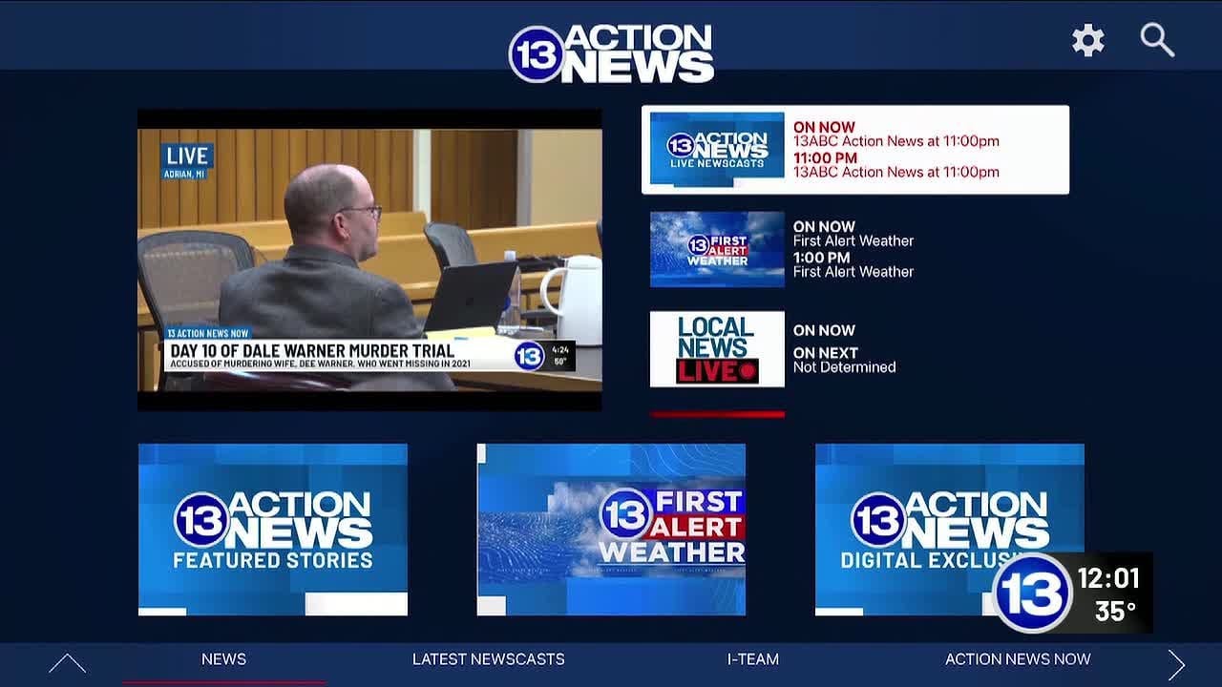
Task: Open the Featured Stories card
Action: 273,530
